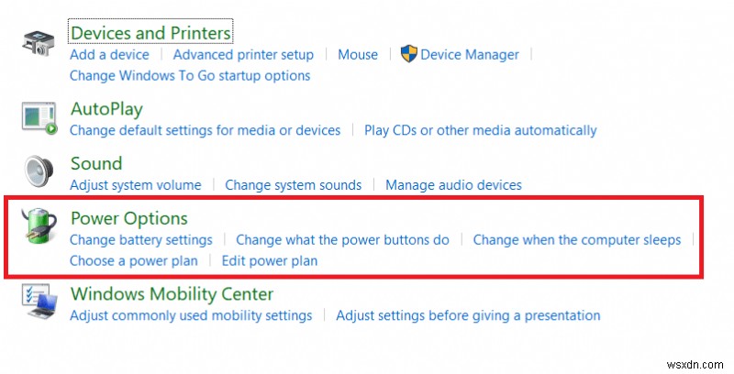Viewport: 734px width, 374px height.
Task: Click the Windows Mobility Center icon
Action: [x=39, y=303]
